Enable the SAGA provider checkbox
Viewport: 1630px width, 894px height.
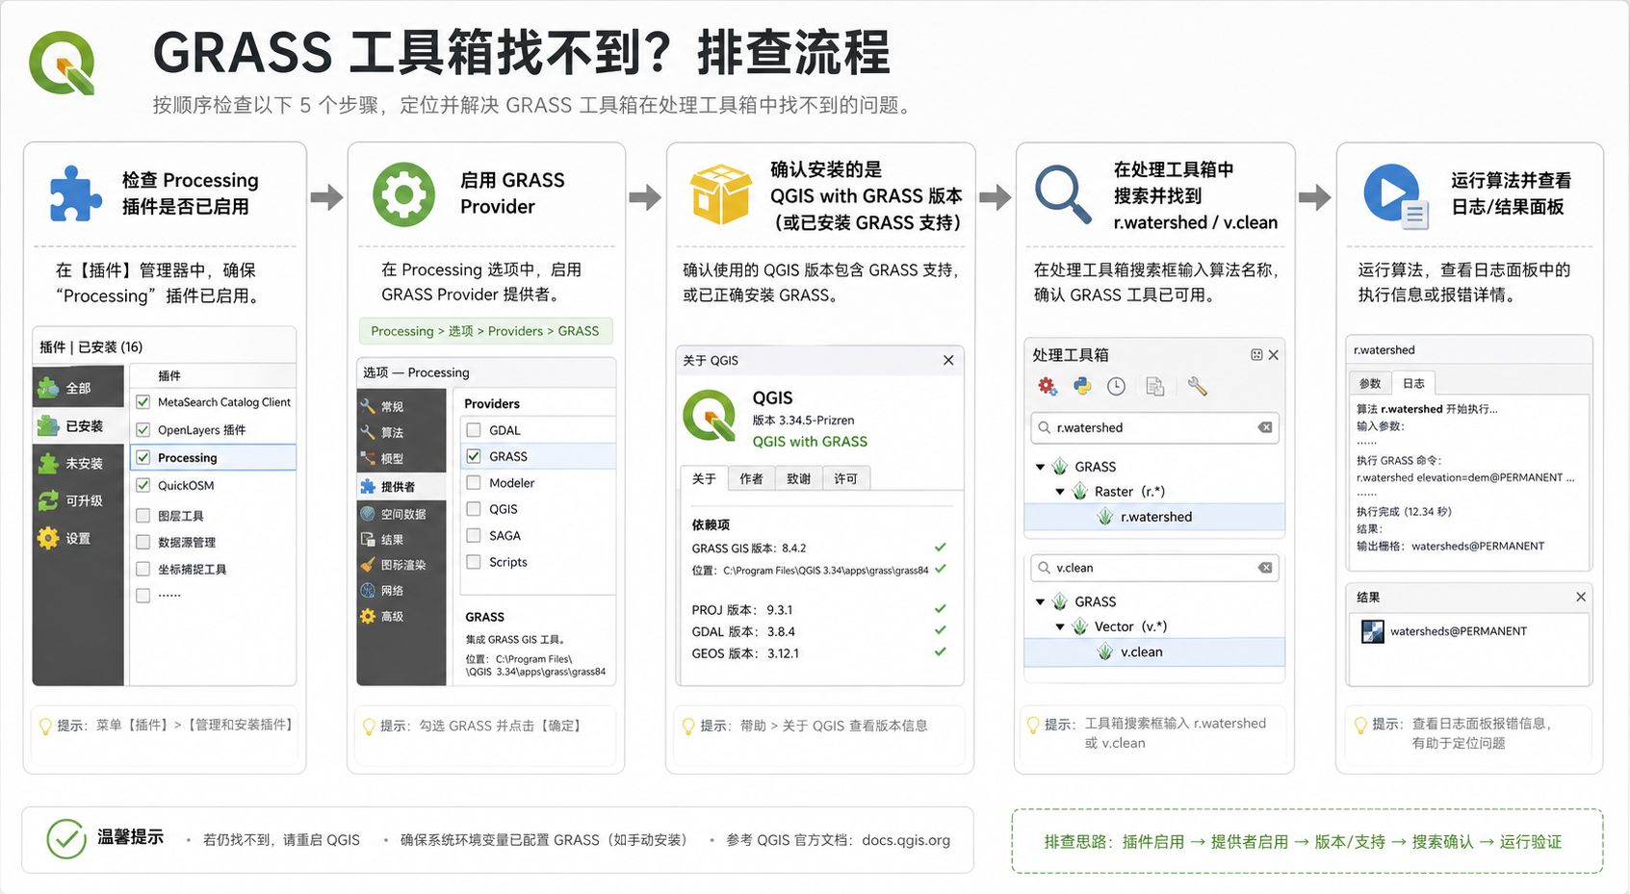coord(473,535)
